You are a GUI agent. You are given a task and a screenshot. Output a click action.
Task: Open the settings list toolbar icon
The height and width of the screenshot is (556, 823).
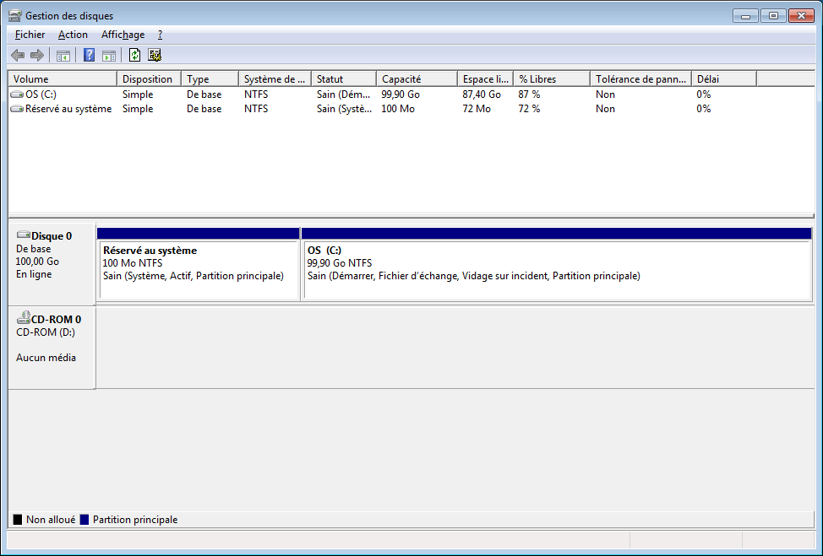click(155, 55)
